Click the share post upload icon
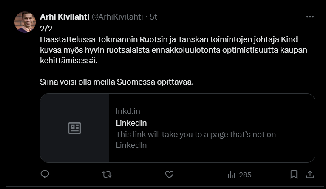The image size is (326, 189). point(310,174)
